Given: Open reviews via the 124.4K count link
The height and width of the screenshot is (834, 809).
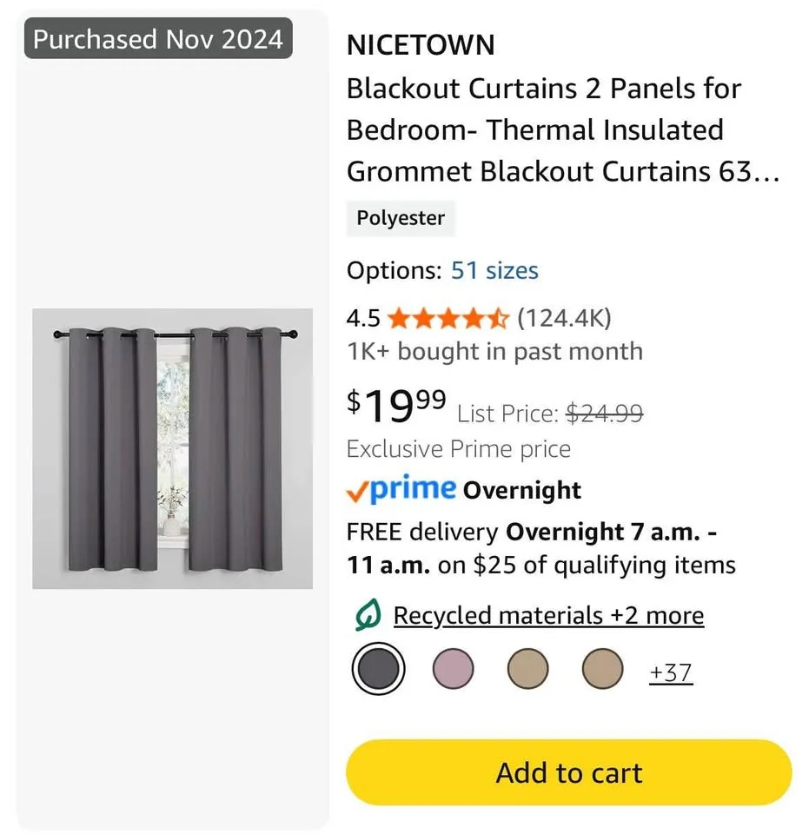Looking at the screenshot, I should click(x=563, y=318).
